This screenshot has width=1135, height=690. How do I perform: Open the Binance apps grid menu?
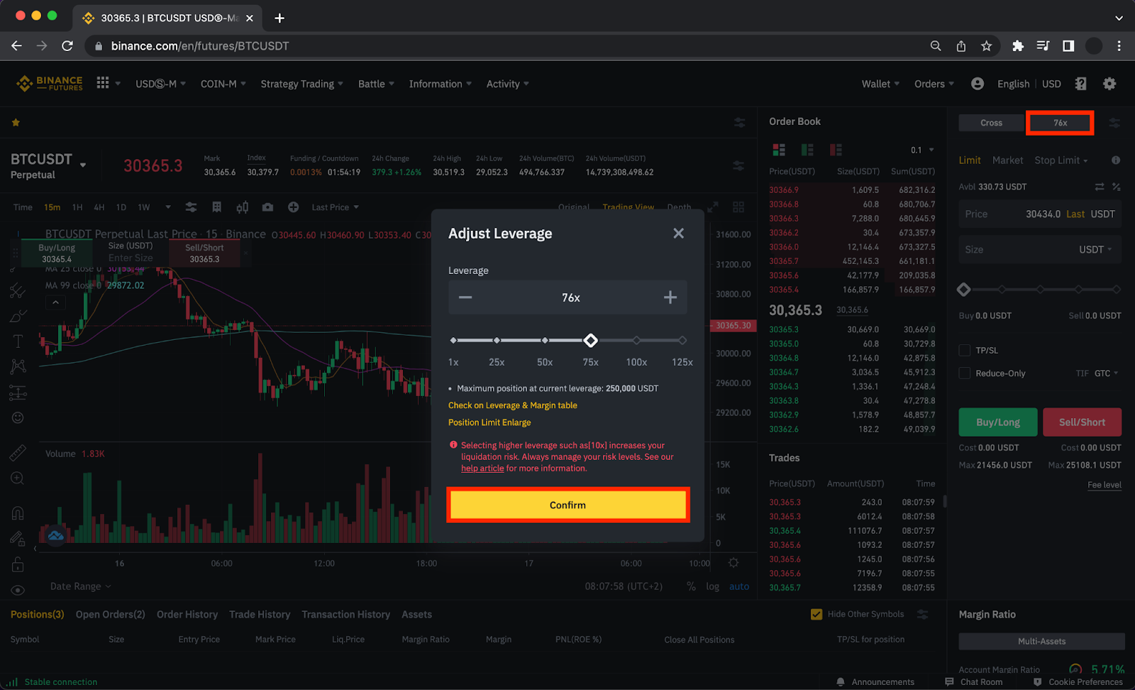click(x=103, y=83)
